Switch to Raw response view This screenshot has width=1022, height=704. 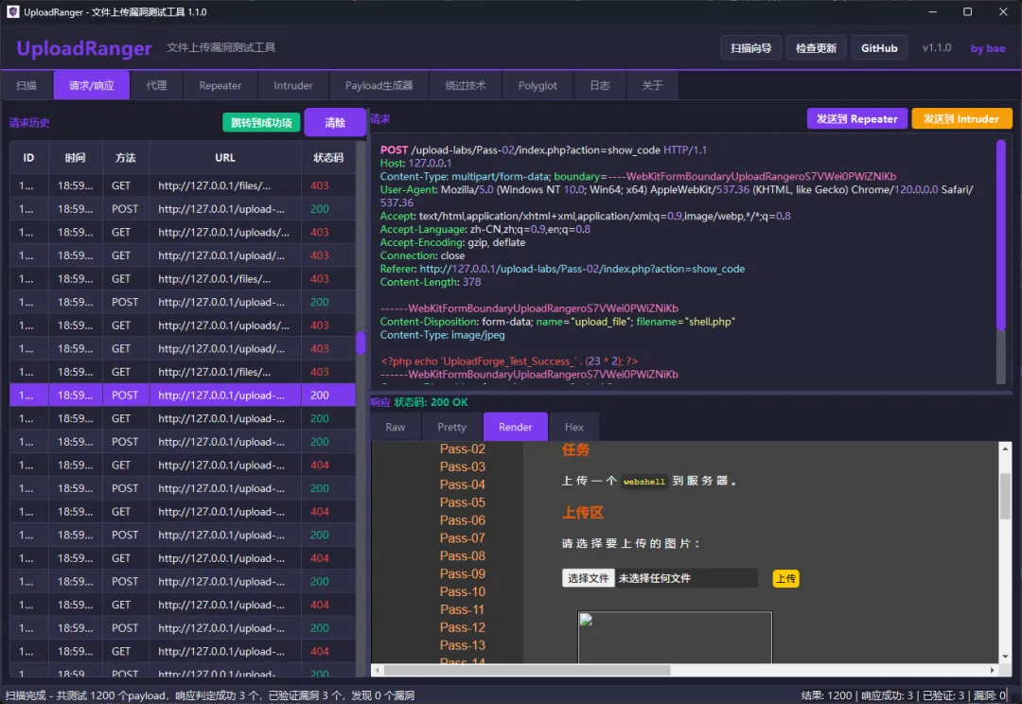[395, 427]
